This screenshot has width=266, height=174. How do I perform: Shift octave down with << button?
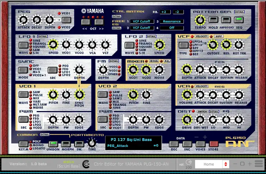click(x=86, y=22)
